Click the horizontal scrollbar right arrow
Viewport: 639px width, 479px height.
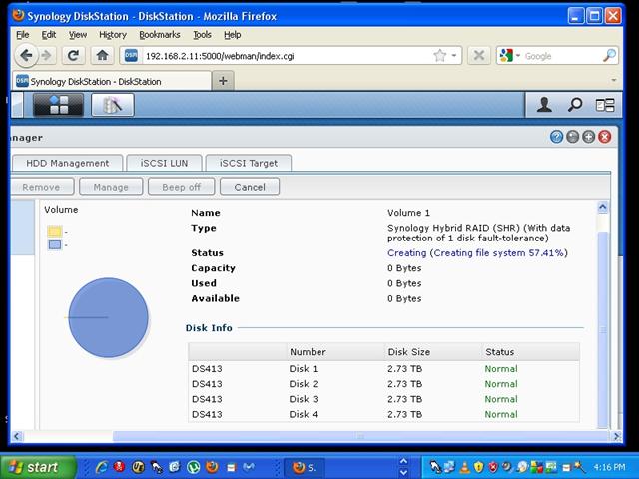point(616,437)
